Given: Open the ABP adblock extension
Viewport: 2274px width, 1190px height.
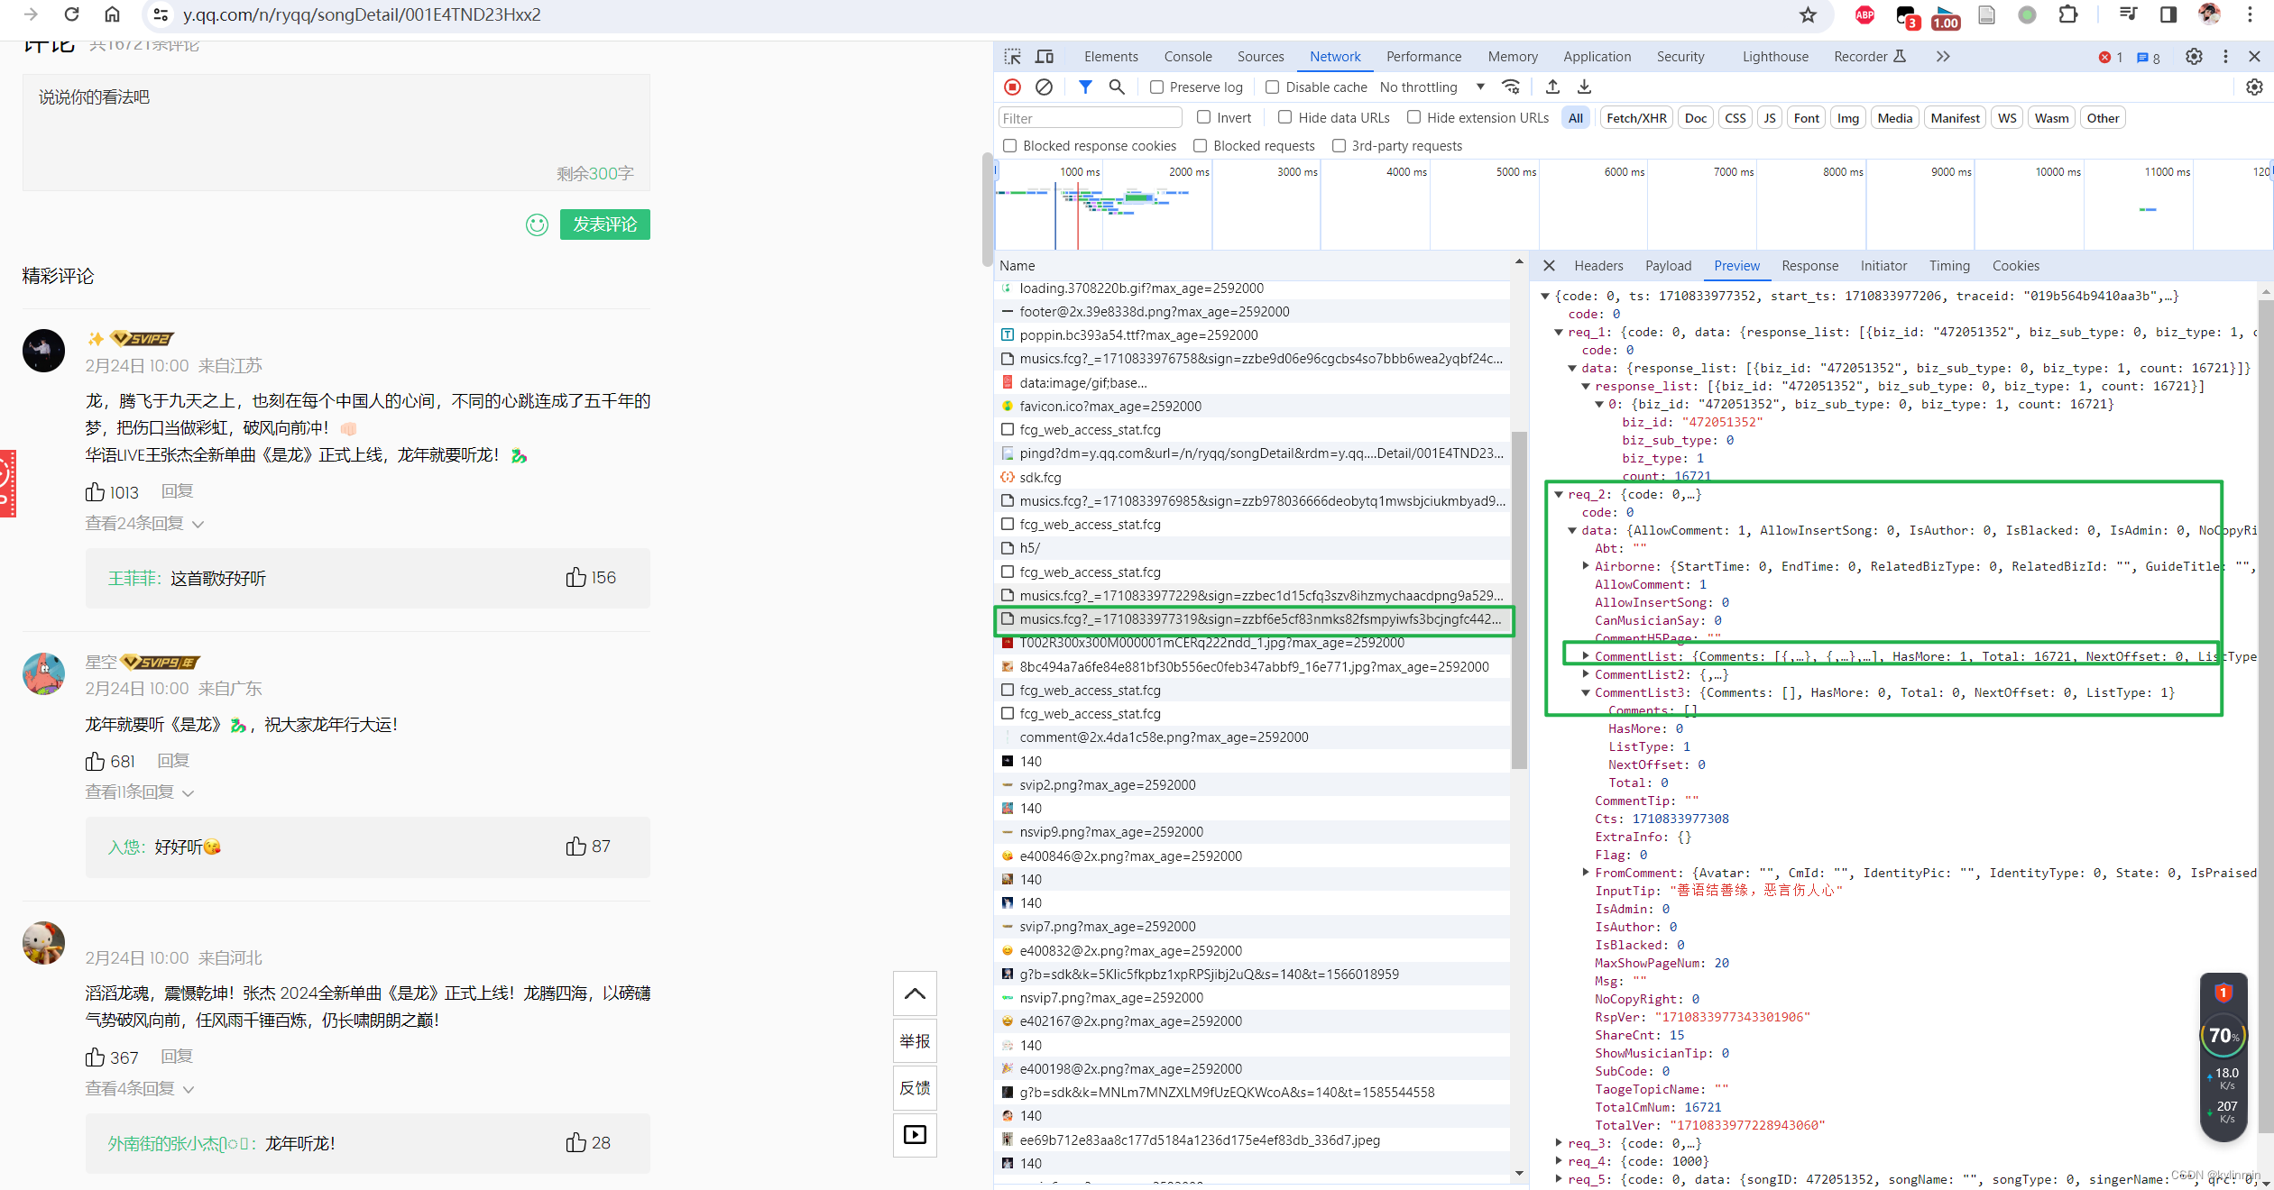Looking at the screenshot, I should 1864,14.
